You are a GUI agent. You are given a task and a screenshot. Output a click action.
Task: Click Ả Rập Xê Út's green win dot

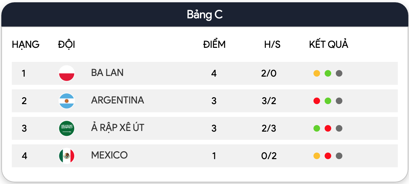317,128
